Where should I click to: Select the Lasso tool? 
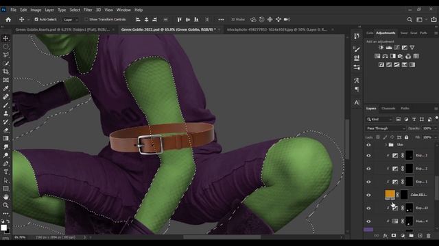point(5,55)
